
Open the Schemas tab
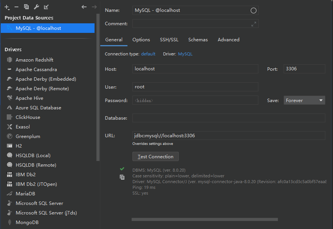pyautogui.click(x=198, y=40)
